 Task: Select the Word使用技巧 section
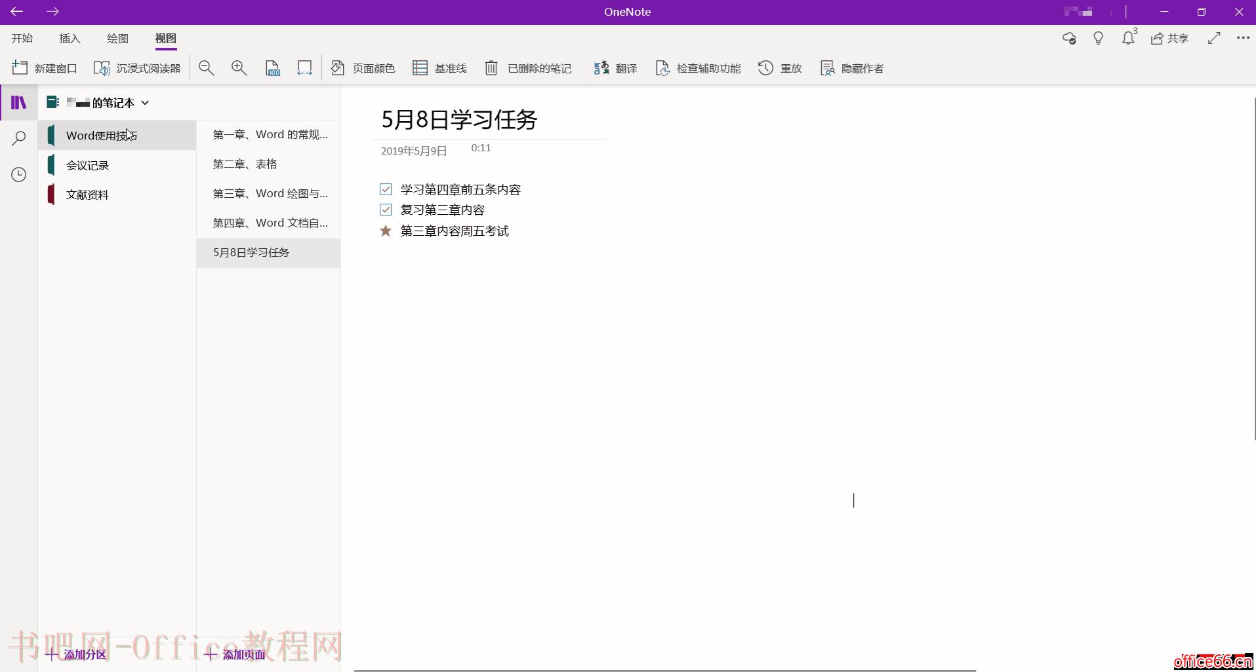(x=117, y=136)
